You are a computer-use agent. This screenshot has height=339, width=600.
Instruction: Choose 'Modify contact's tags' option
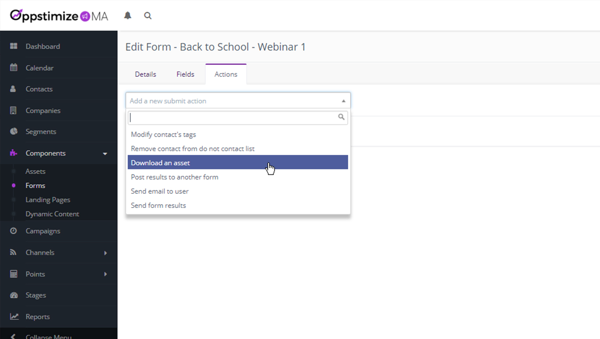(x=238, y=135)
